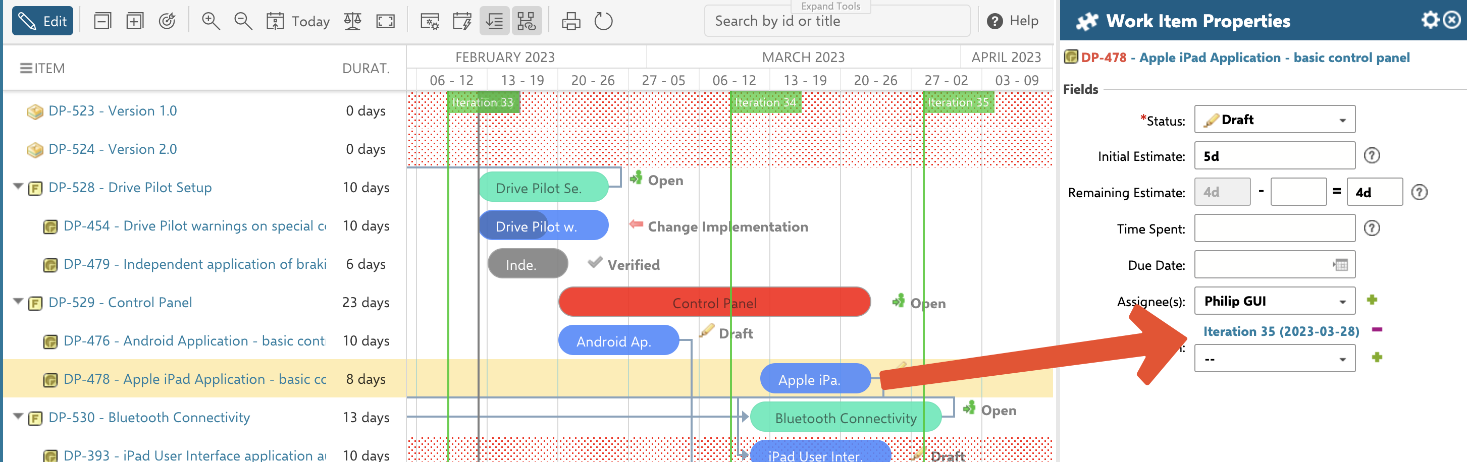Screen dimensions: 1467x462
Task: Click the DP-528 feature type icon
Action: pyautogui.click(x=35, y=188)
